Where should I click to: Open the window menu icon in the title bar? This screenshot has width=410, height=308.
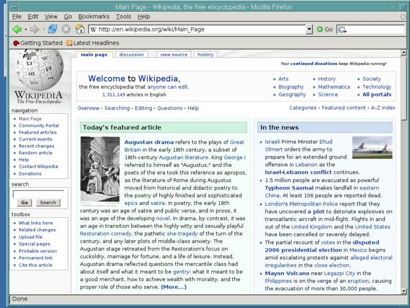14,7
